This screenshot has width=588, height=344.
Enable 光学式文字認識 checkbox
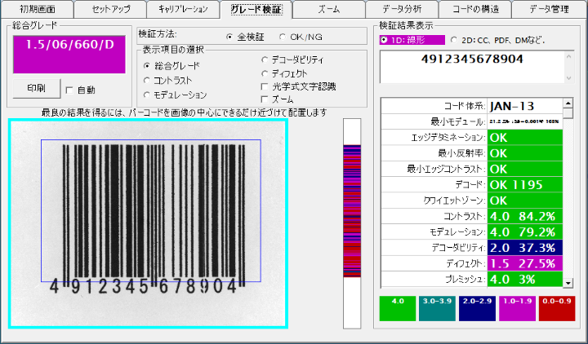click(x=265, y=87)
